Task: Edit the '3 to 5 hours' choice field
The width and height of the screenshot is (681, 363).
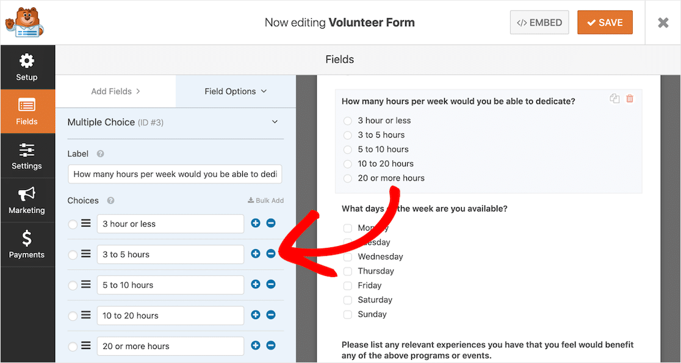Action: pos(170,254)
